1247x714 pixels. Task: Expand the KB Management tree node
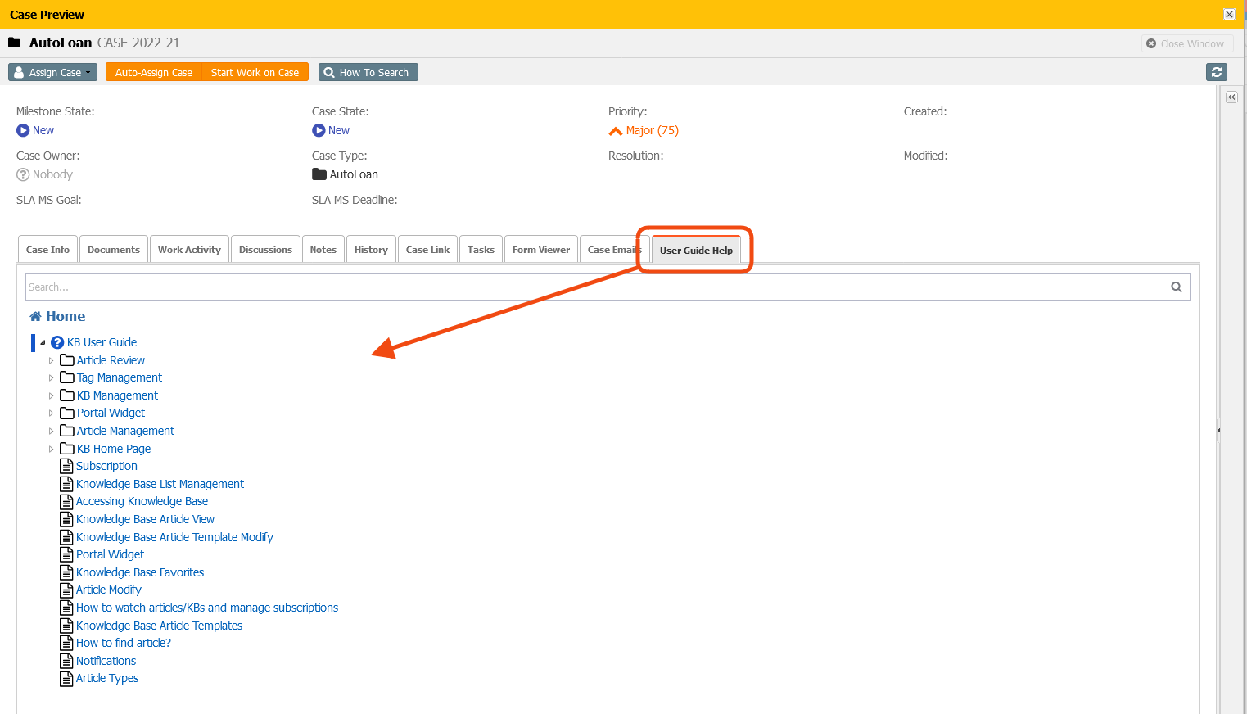click(51, 396)
